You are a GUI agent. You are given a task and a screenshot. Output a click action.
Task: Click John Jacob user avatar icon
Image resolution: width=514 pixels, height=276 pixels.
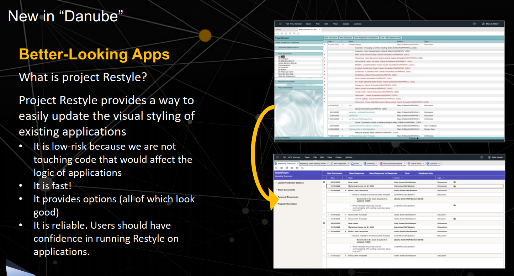[489, 157]
